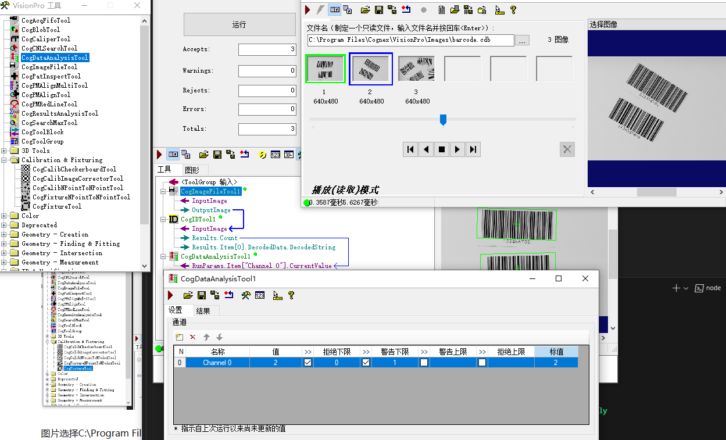The width and height of the screenshot is (726, 440).
Task: Run the ToolGroup with its red play icon
Action: (159, 155)
